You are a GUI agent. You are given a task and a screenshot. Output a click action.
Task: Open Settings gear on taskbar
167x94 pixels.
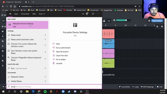[x=21, y=91]
